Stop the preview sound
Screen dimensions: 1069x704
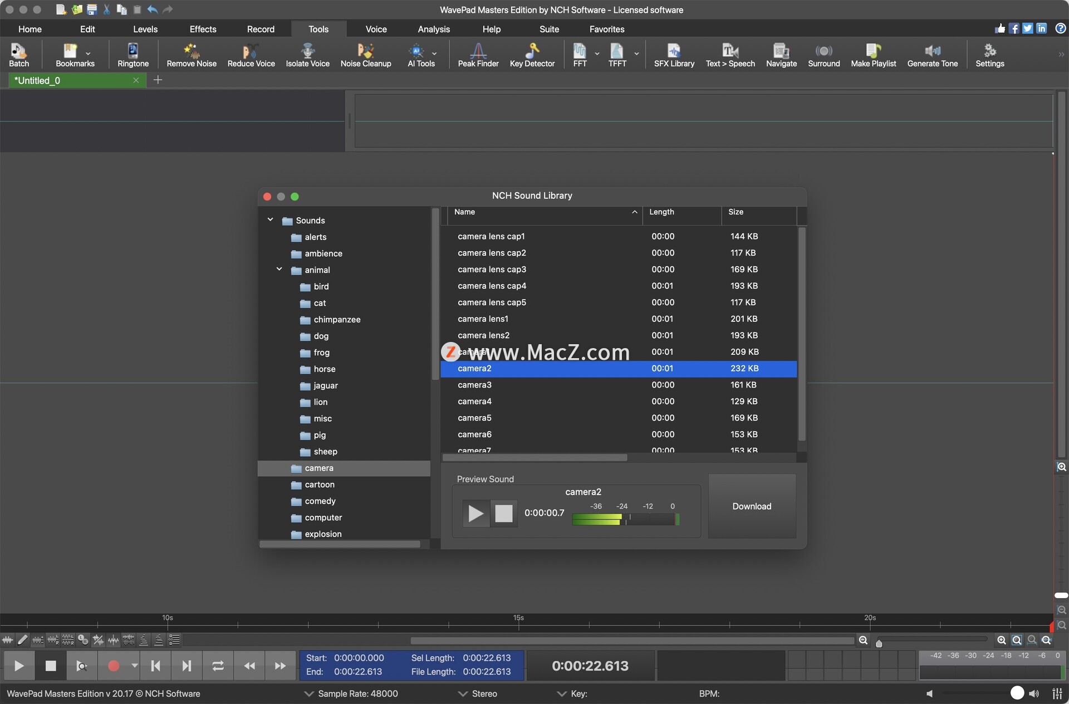(504, 513)
